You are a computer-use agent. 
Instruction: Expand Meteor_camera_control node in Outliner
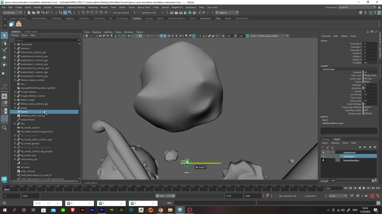tap(15, 80)
